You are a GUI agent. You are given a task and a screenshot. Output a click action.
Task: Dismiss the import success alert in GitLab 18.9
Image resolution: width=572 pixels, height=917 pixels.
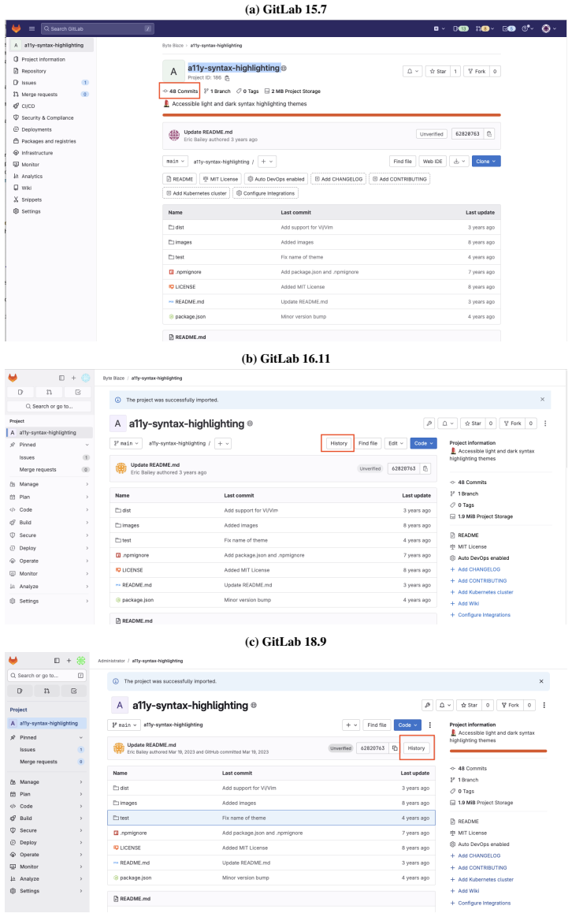click(x=541, y=681)
